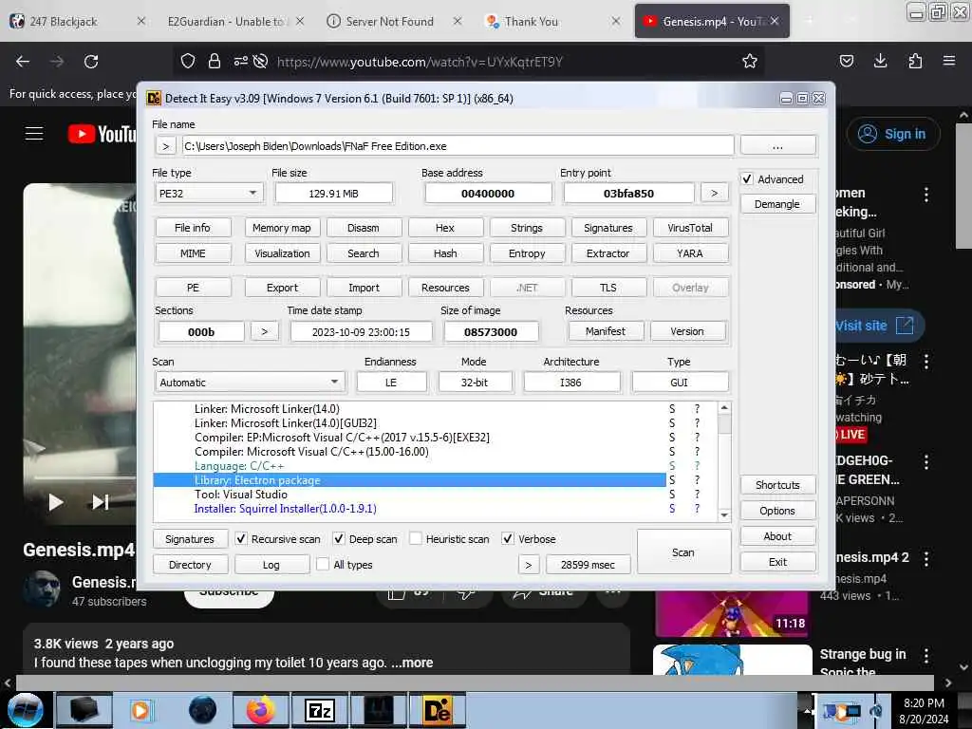This screenshot has width=972, height=729.
Task: Close the Thank You tab
Action: (x=615, y=21)
